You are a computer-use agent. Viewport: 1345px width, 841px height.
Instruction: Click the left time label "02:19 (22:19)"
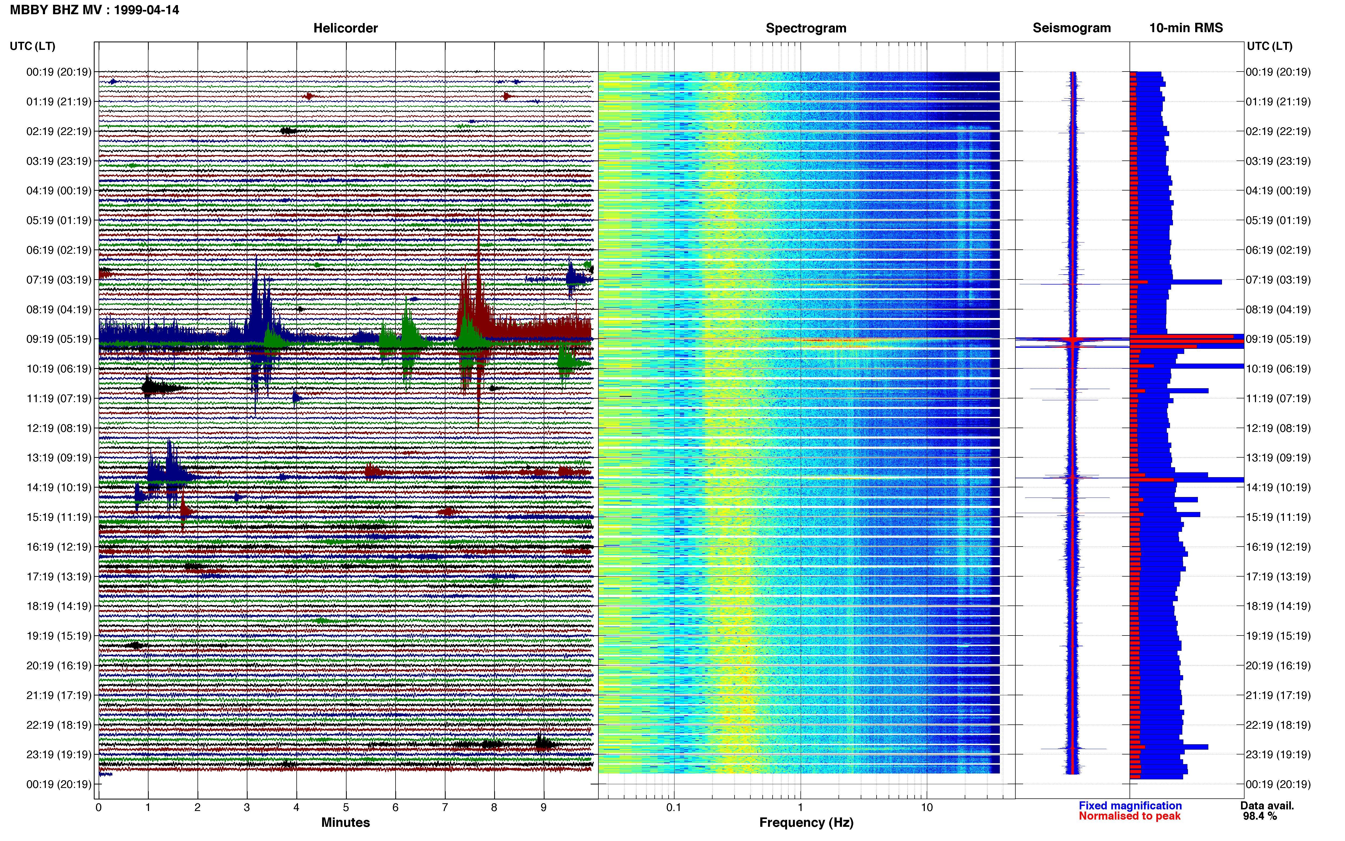tap(58, 131)
